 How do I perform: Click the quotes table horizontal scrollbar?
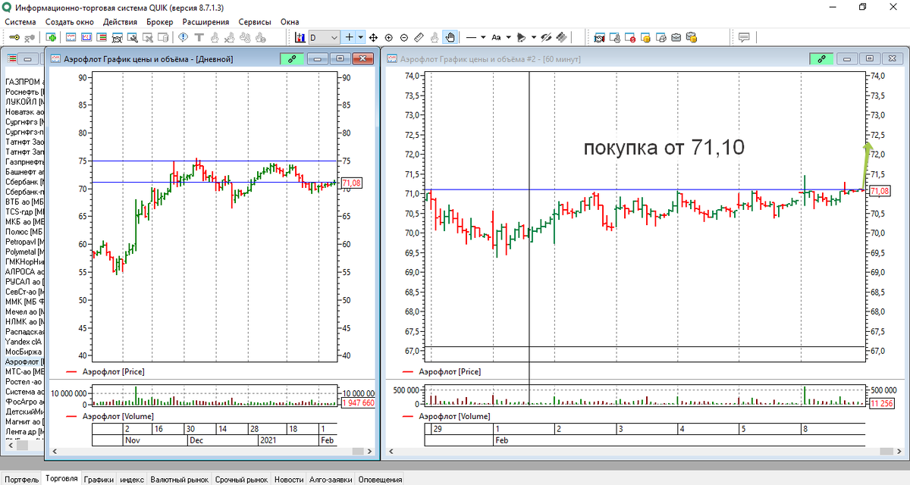[23, 446]
